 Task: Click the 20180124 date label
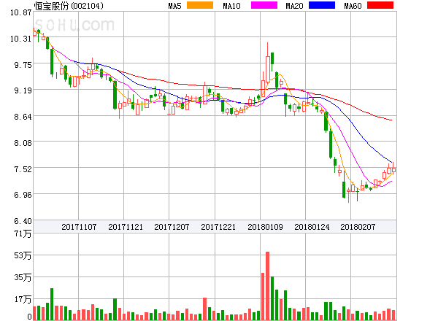click(x=312, y=227)
